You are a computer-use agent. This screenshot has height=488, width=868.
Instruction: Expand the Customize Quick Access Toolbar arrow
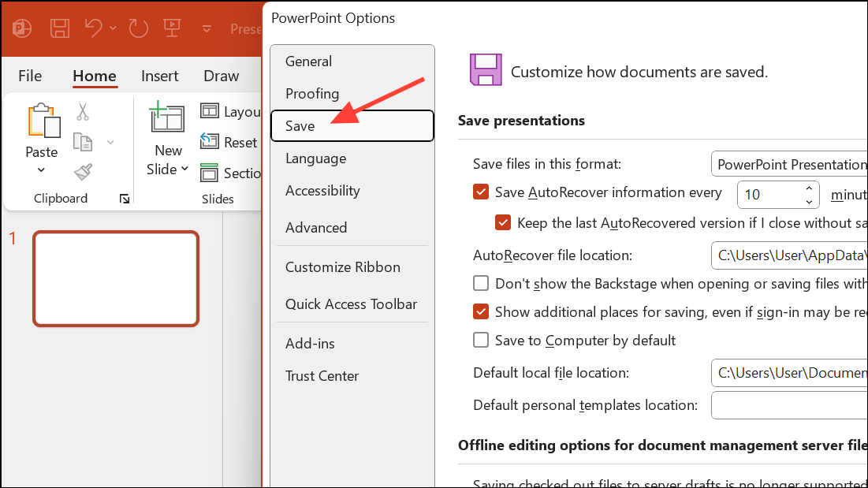click(x=207, y=29)
